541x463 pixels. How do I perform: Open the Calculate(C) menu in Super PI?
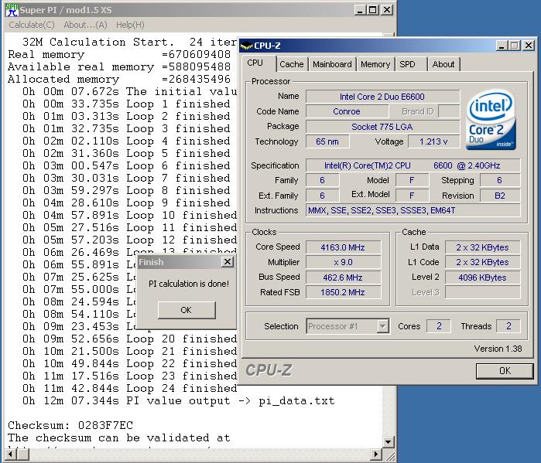32,25
